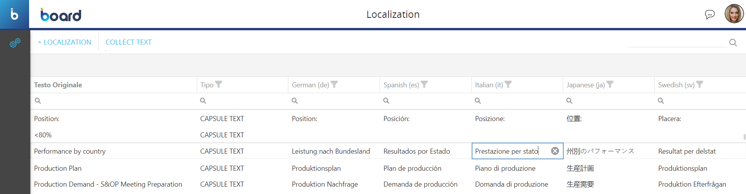Click the top-right search magnifier icon
746x194 pixels.
click(733, 42)
